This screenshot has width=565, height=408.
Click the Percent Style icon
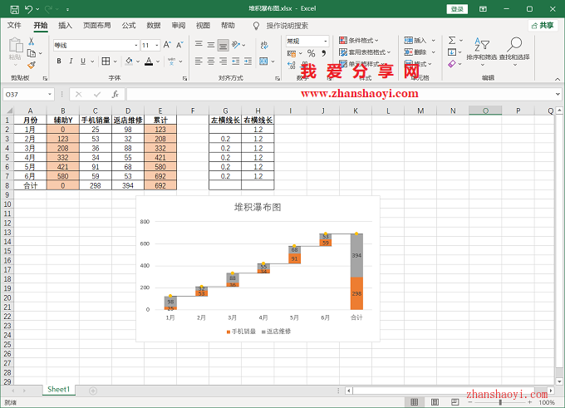tap(312, 54)
